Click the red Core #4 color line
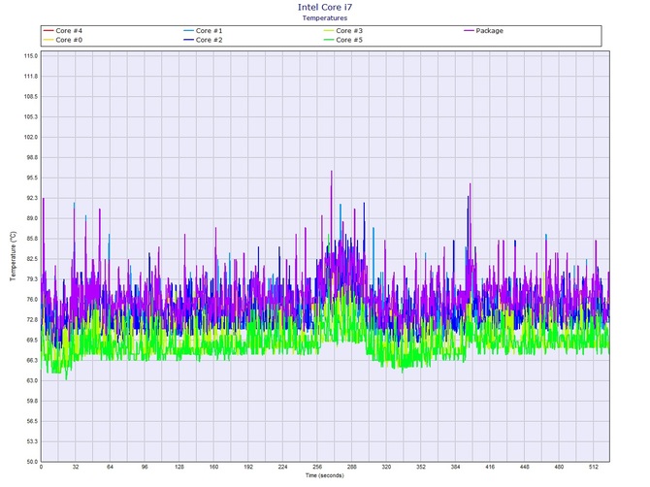Viewport: 650px width, 487px height. coord(49,31)
